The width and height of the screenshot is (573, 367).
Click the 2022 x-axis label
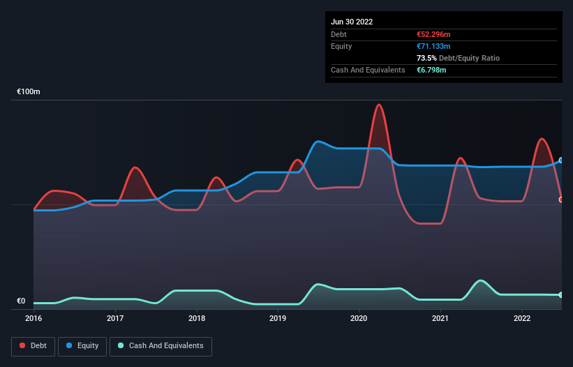pos(522,318)
